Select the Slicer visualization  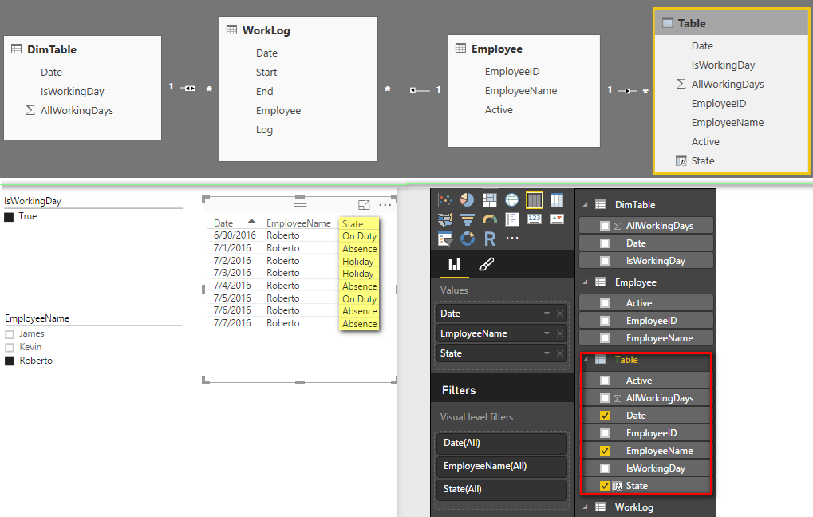[x=445, y=239]
